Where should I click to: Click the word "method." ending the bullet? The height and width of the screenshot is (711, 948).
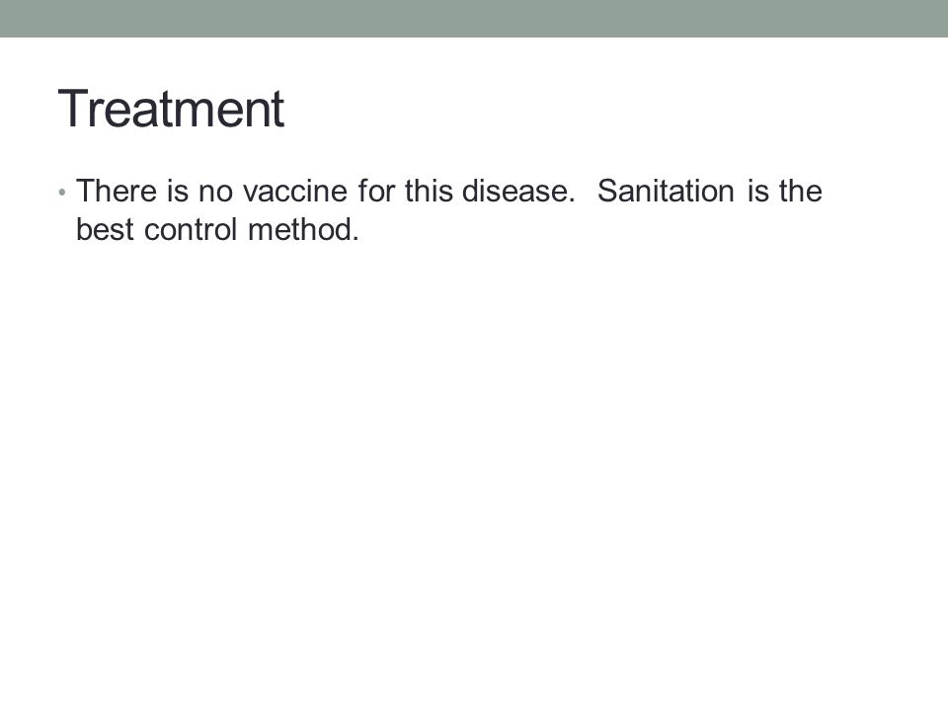[x=303, y=230]
